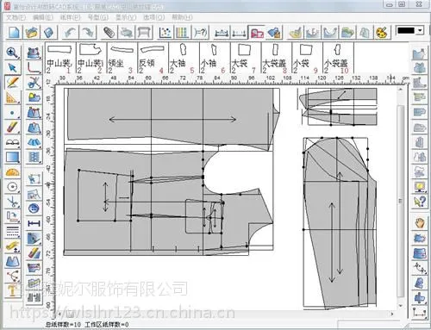Select the 反领 pattern piece thumbnail
Viewport: 431px width, 330px height.
(153, 59)
